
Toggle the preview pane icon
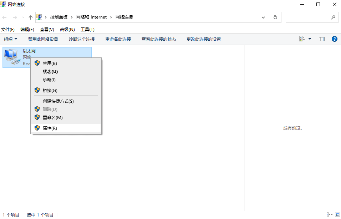coord(321,39)
